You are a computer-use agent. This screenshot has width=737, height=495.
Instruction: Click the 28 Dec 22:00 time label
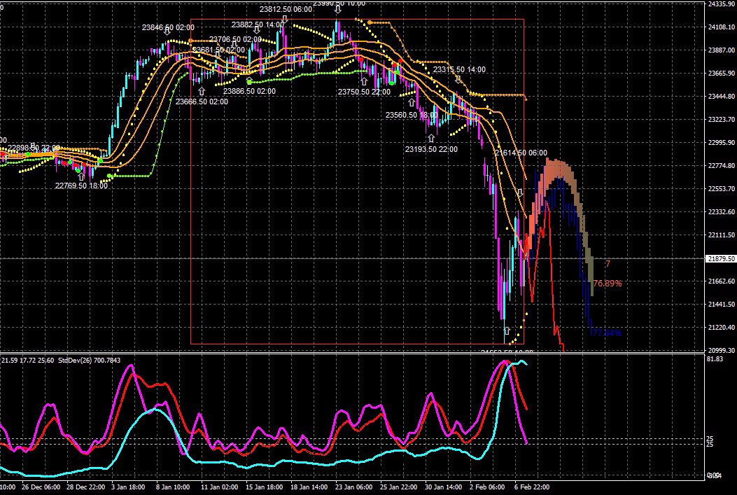[x=86, y=487]
